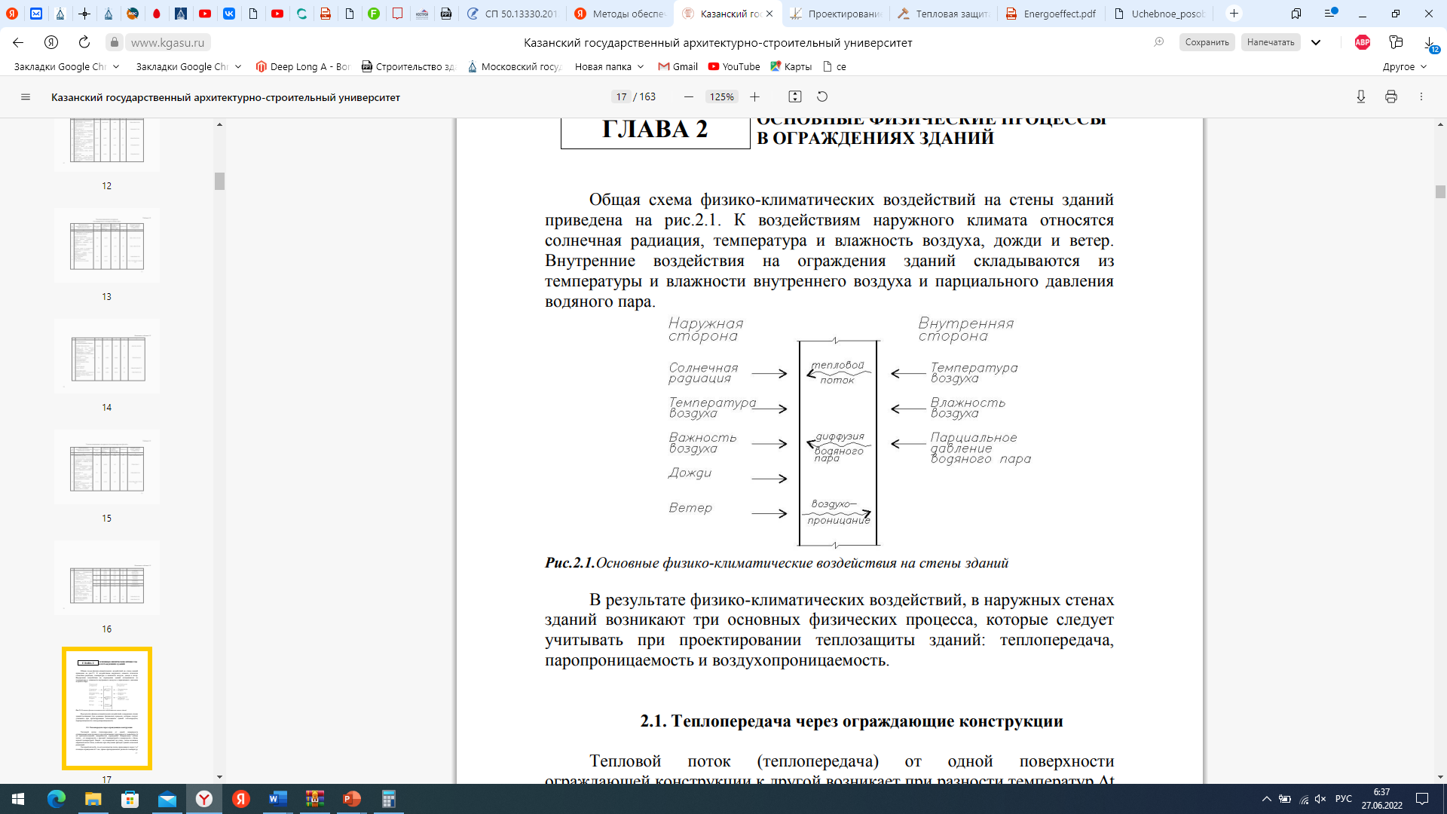Open pinned VK tab
1447x814 pixels.
229,14
